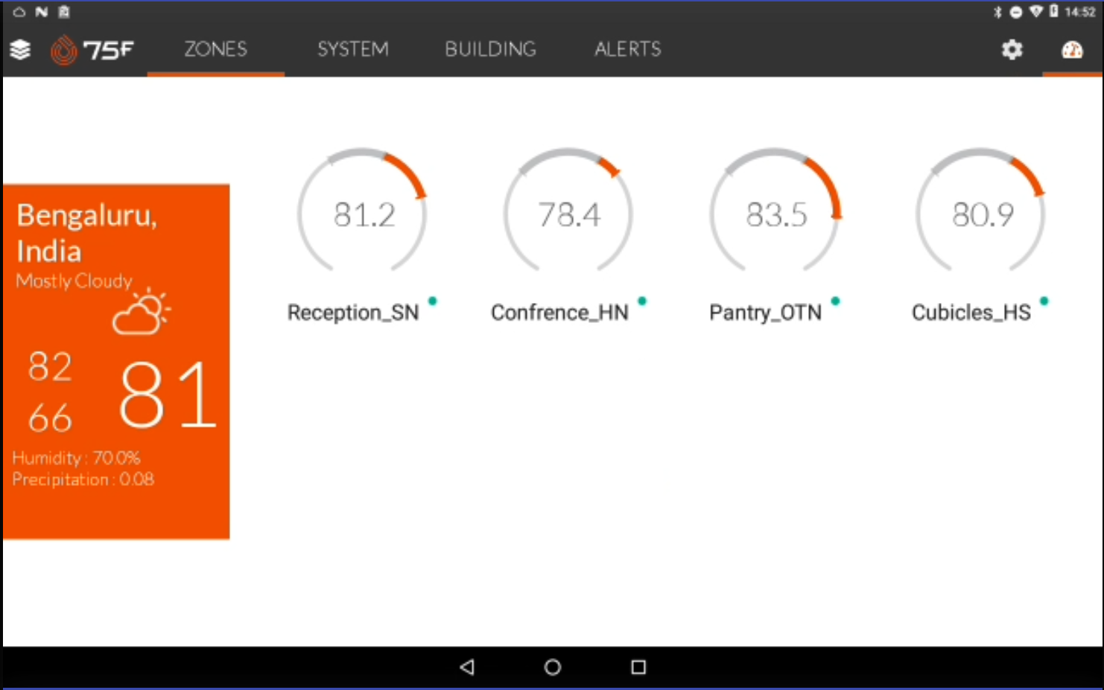
Task: Click Cubicles_HS green status dot
Action: pyautogui.click(x=1044, y=301)
